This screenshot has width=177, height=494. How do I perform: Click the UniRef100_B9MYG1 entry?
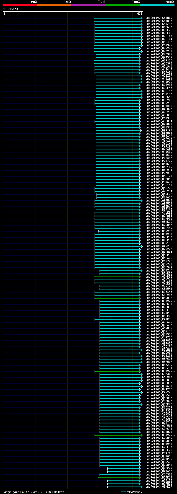(x=159, y=51)
